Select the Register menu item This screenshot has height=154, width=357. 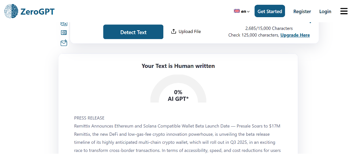coord(302,11)
